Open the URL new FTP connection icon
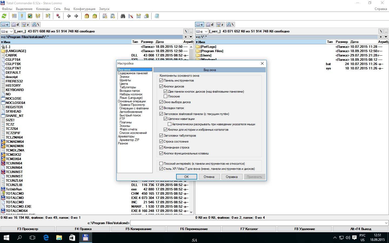Viewport: 389px width, 243px height. coord(113,16)
